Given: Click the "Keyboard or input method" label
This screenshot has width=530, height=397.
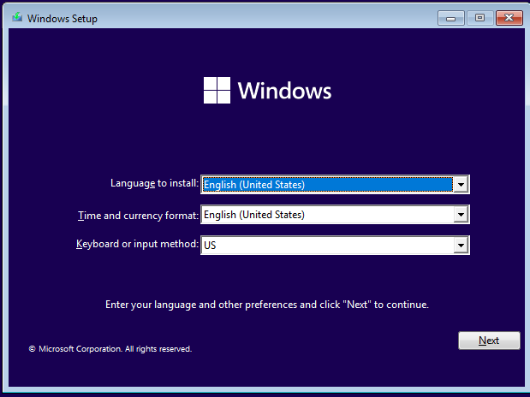Looking at the screenshot, I should 137,245.
